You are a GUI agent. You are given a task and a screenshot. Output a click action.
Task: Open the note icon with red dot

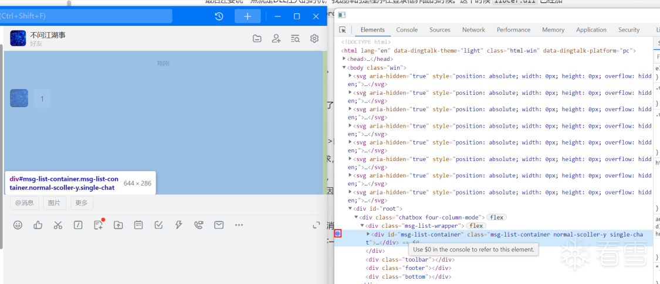tap(99, 225)
